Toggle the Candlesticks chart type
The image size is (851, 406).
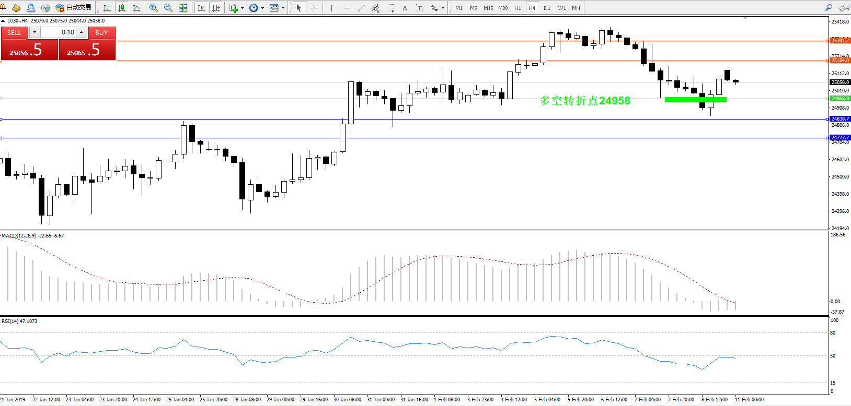122,8
